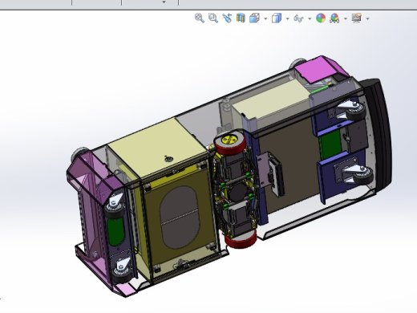Expand the Apply Scene dropdown arrow
The image size is (417, 313).
[346, 18]
